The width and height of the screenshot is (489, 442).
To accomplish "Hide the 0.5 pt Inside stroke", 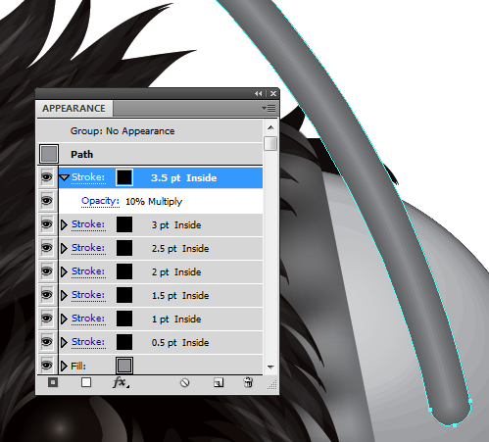I will click(47, 342).
